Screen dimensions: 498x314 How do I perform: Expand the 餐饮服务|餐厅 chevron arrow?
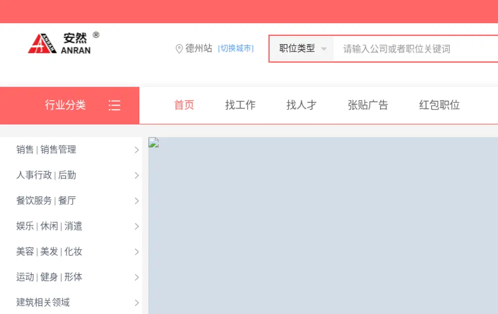[136, 201]
